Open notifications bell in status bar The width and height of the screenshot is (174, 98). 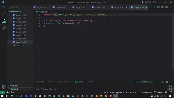170,93
